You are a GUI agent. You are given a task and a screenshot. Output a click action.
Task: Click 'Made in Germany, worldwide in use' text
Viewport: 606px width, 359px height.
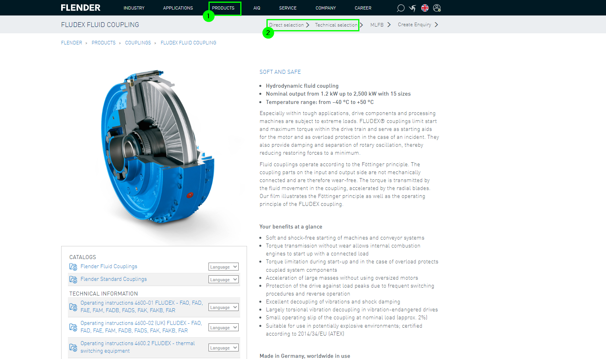(x=305, y=356)
